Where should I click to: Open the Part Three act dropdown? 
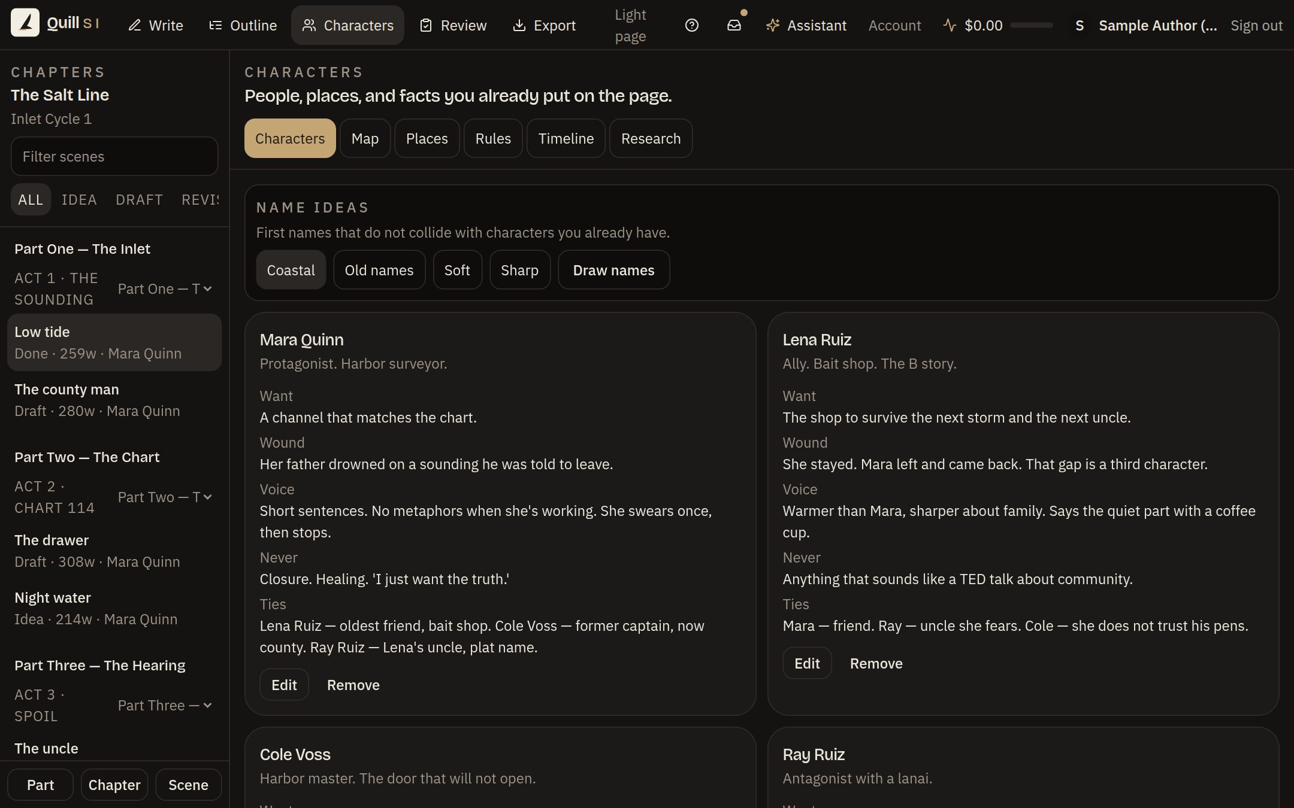[165, 705]
